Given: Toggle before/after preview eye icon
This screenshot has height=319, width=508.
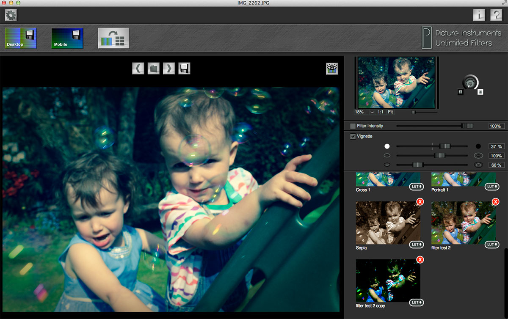Looking at the screenshot, I should click(332, 69).
